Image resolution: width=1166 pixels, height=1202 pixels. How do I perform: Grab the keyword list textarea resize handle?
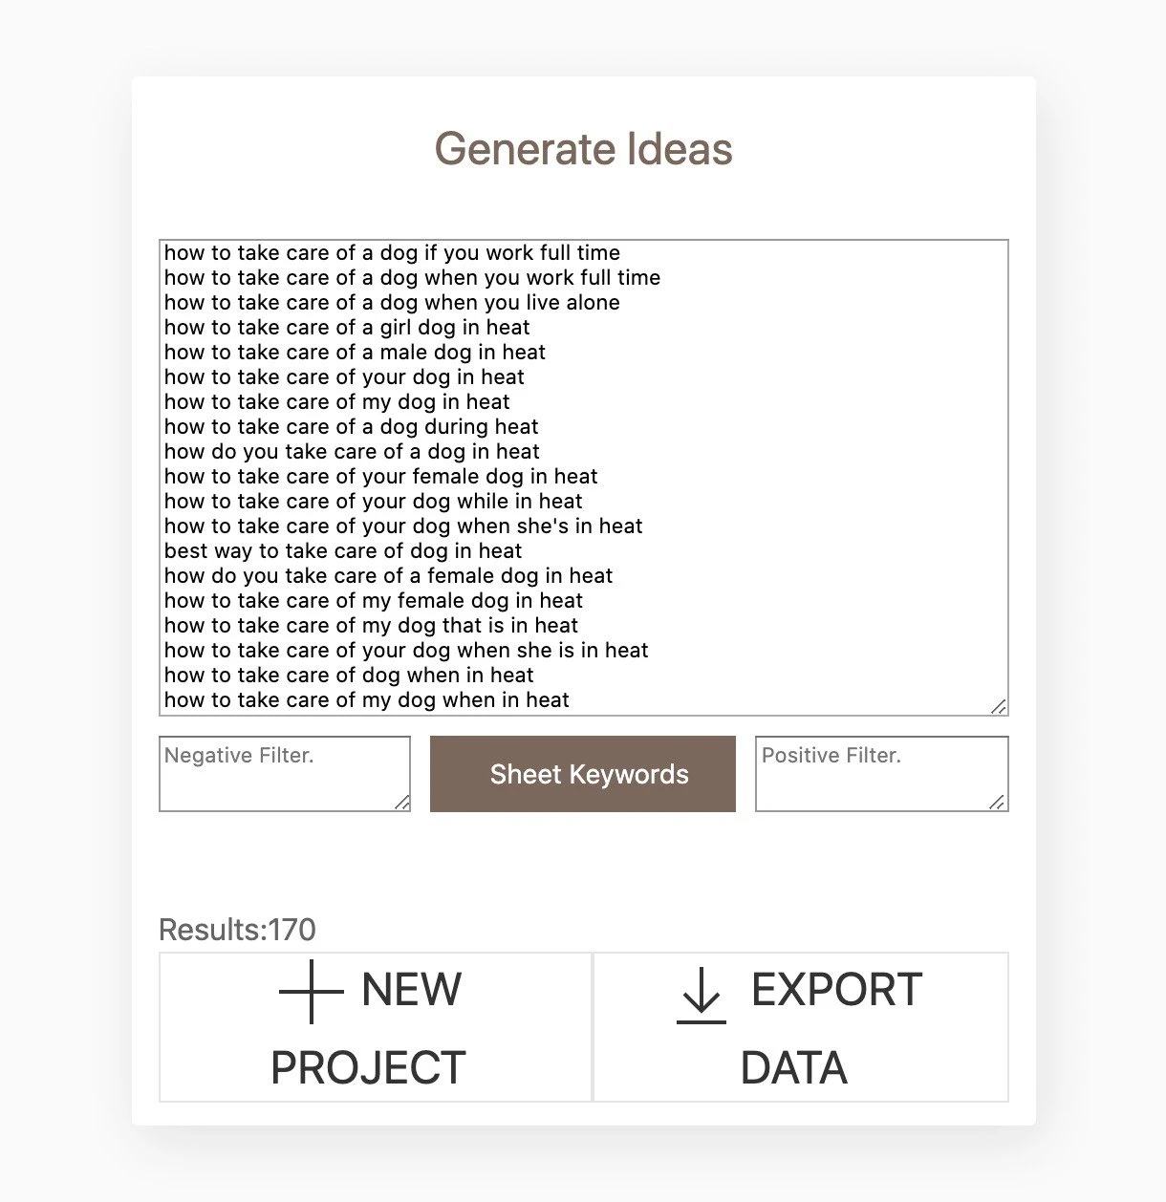[x=998, y=706]
